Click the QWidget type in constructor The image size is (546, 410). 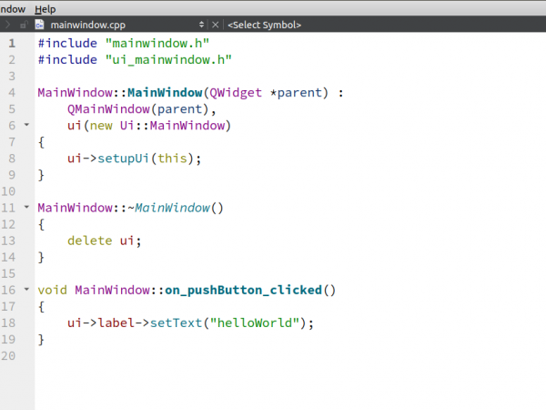[238, 92]
